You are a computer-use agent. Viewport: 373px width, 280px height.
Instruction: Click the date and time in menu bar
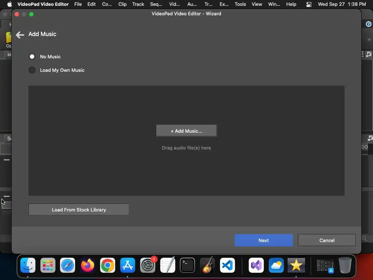pyautogui.click(x=342, y=4)
